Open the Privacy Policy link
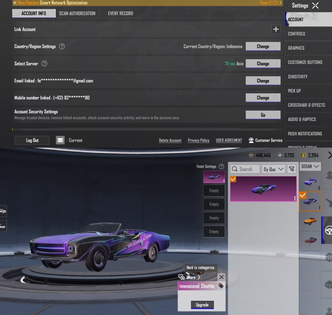This screenshot has width=332, height=315. [x=198, y=140]
